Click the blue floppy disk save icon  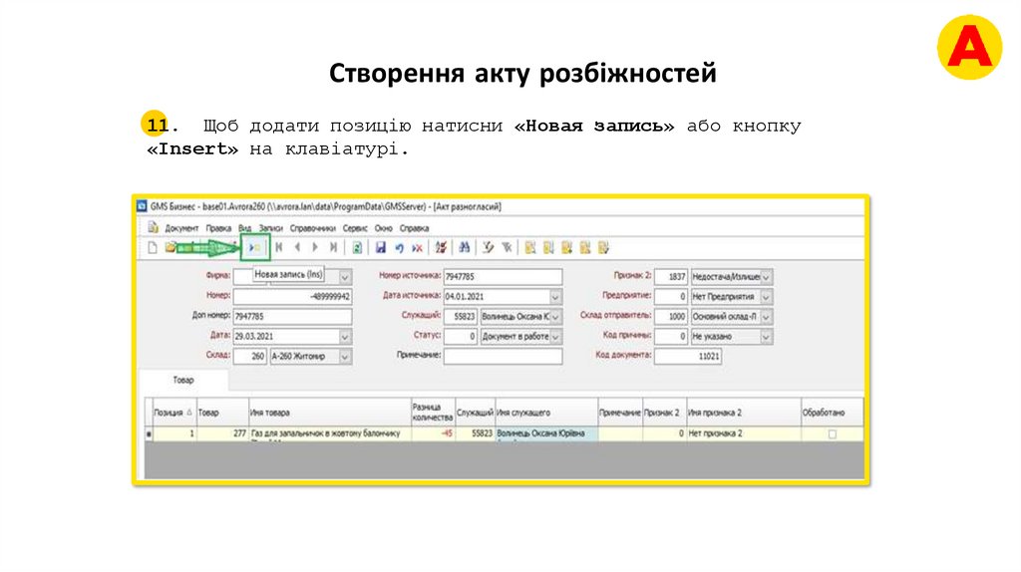[x=381, y=247]
